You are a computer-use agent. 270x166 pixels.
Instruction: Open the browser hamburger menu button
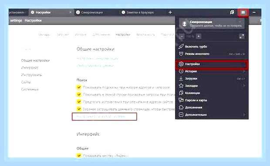243,12
